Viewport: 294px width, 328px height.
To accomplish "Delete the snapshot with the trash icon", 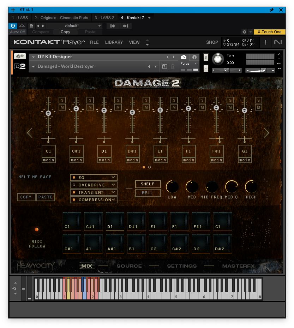I will coord(173,66).
